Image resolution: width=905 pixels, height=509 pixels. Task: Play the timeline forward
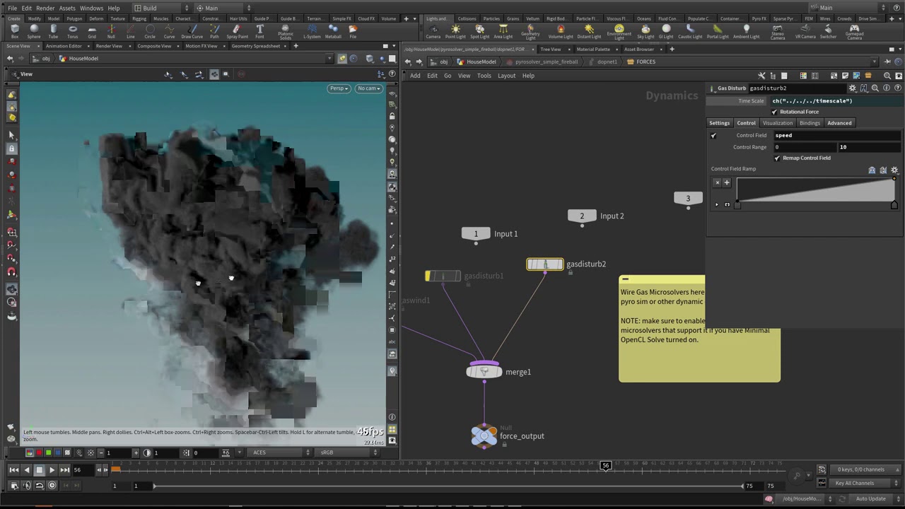[x=52, y=469]
